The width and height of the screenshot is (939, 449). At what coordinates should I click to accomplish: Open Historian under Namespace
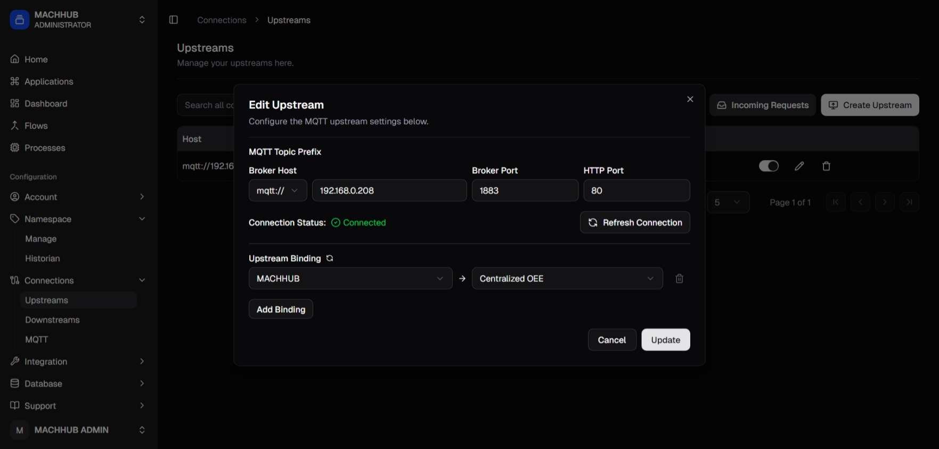79,259
